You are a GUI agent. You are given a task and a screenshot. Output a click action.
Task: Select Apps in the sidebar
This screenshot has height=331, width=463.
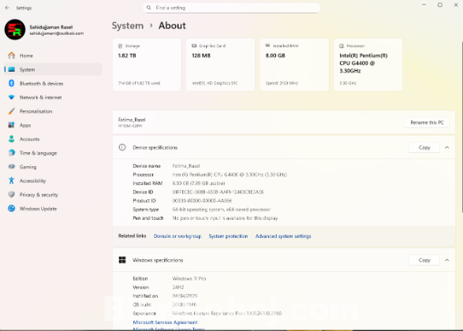pyautogui.click(x=53, y=125)
